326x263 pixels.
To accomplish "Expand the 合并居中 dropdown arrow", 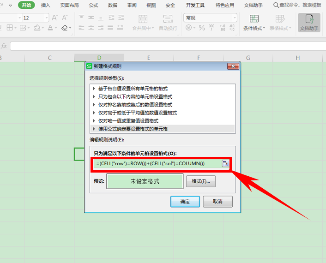I will coord(153,28).
